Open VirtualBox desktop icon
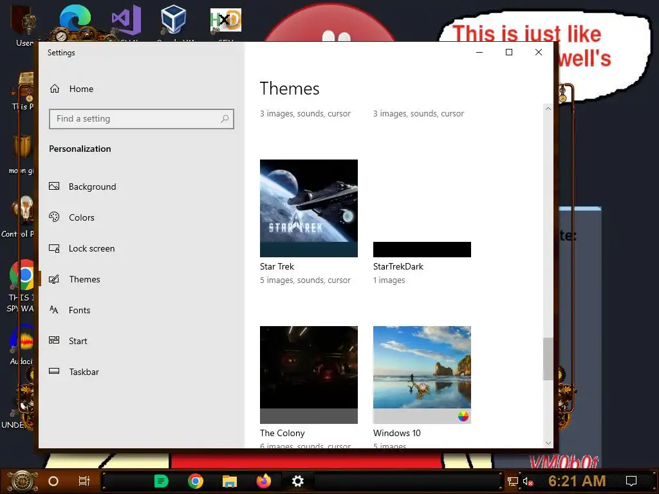Screen dimensions: 659x494 tap(174, 20)
